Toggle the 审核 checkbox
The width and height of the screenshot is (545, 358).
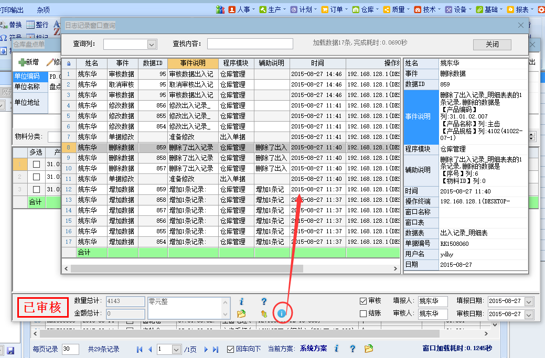coord(363,301)
